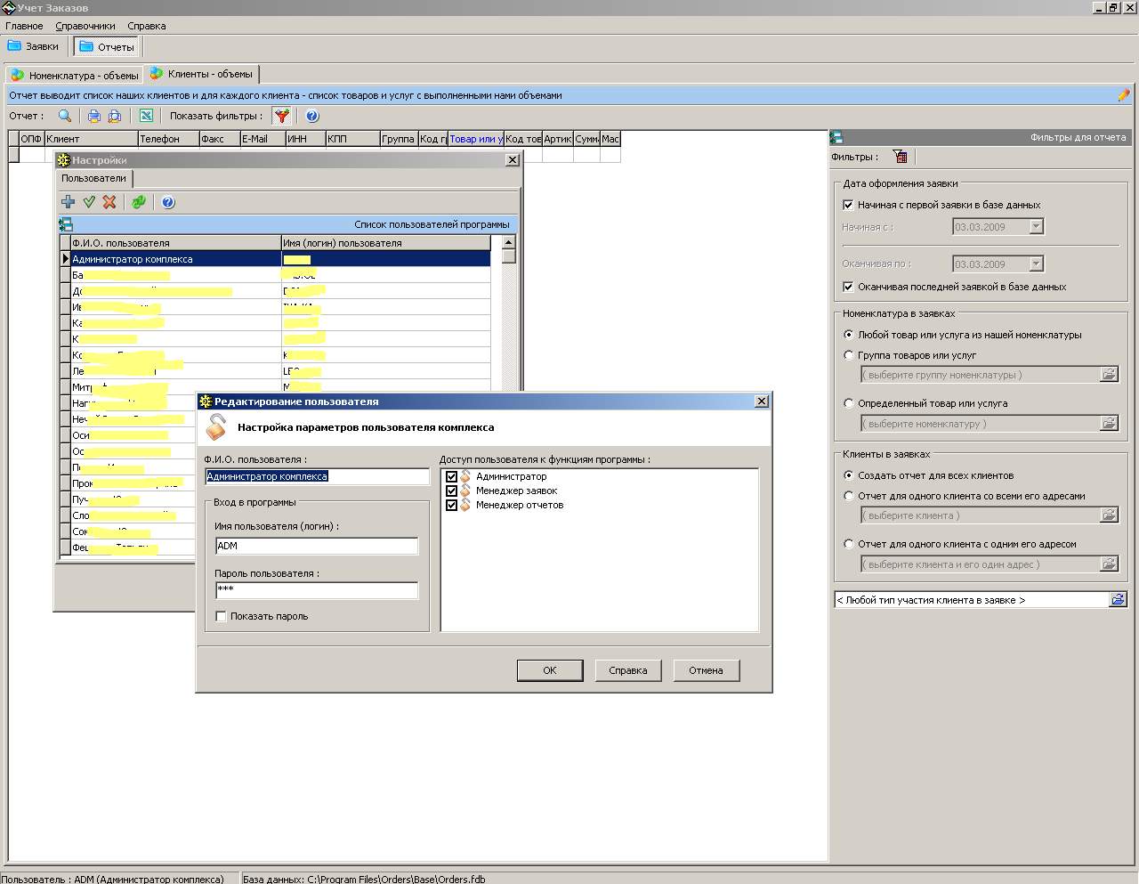Image resolution: width=1139 pixels, height=884 pixels.
Task: Uncheck Менеджер отчетов access checkbox
Action: [451, 505]
